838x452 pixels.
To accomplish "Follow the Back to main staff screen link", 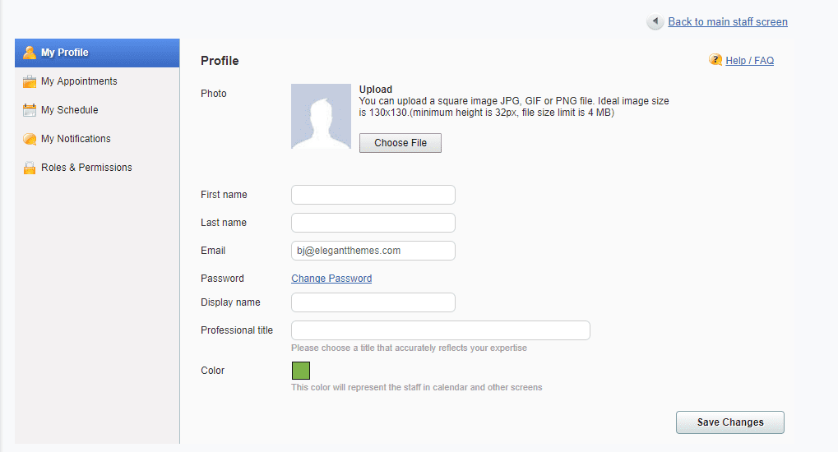I will 728,22.
